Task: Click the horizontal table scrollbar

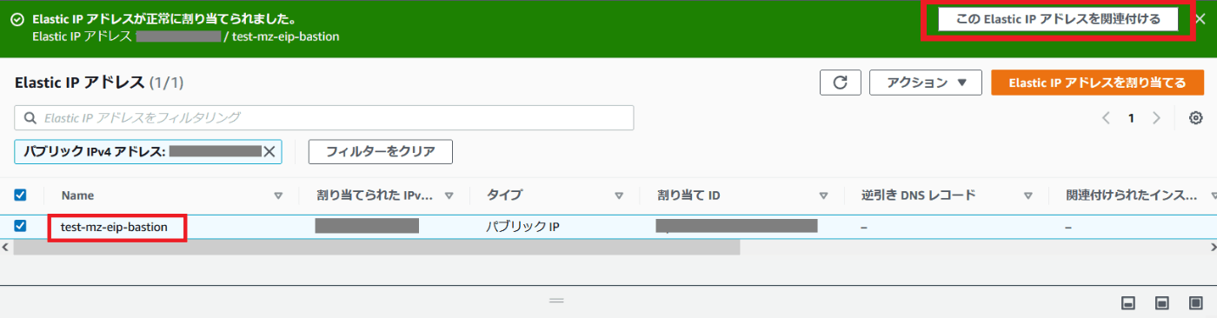Action: pyautogui.click(x=376, y=248)
